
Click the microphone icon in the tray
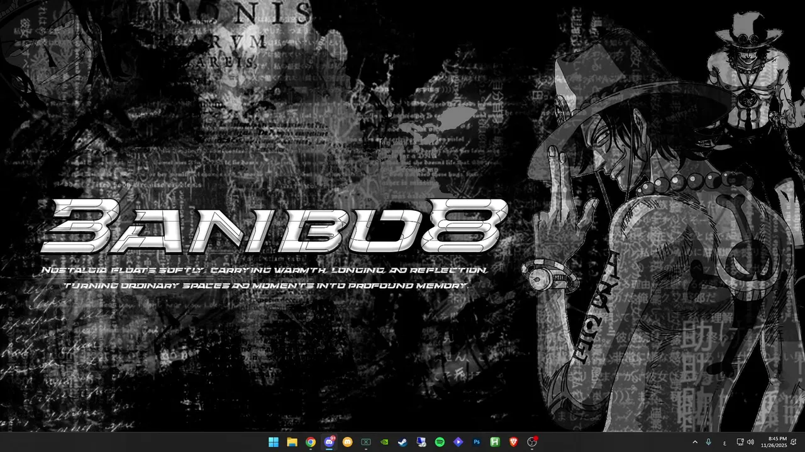[709, 442]
